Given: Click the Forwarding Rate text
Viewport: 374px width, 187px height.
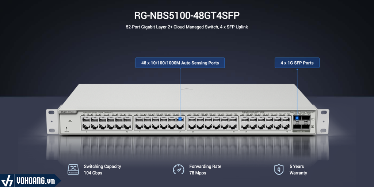Looking at the screenshot, I should pos(205,167).
